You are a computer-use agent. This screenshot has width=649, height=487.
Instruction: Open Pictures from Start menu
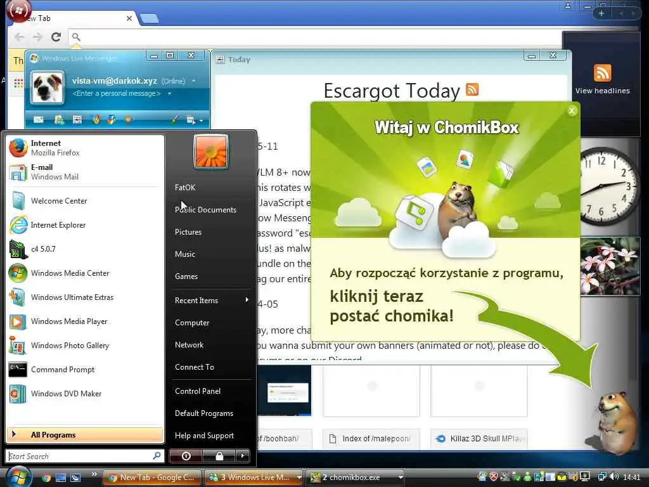pyautogui.click(x=188, y=232)
